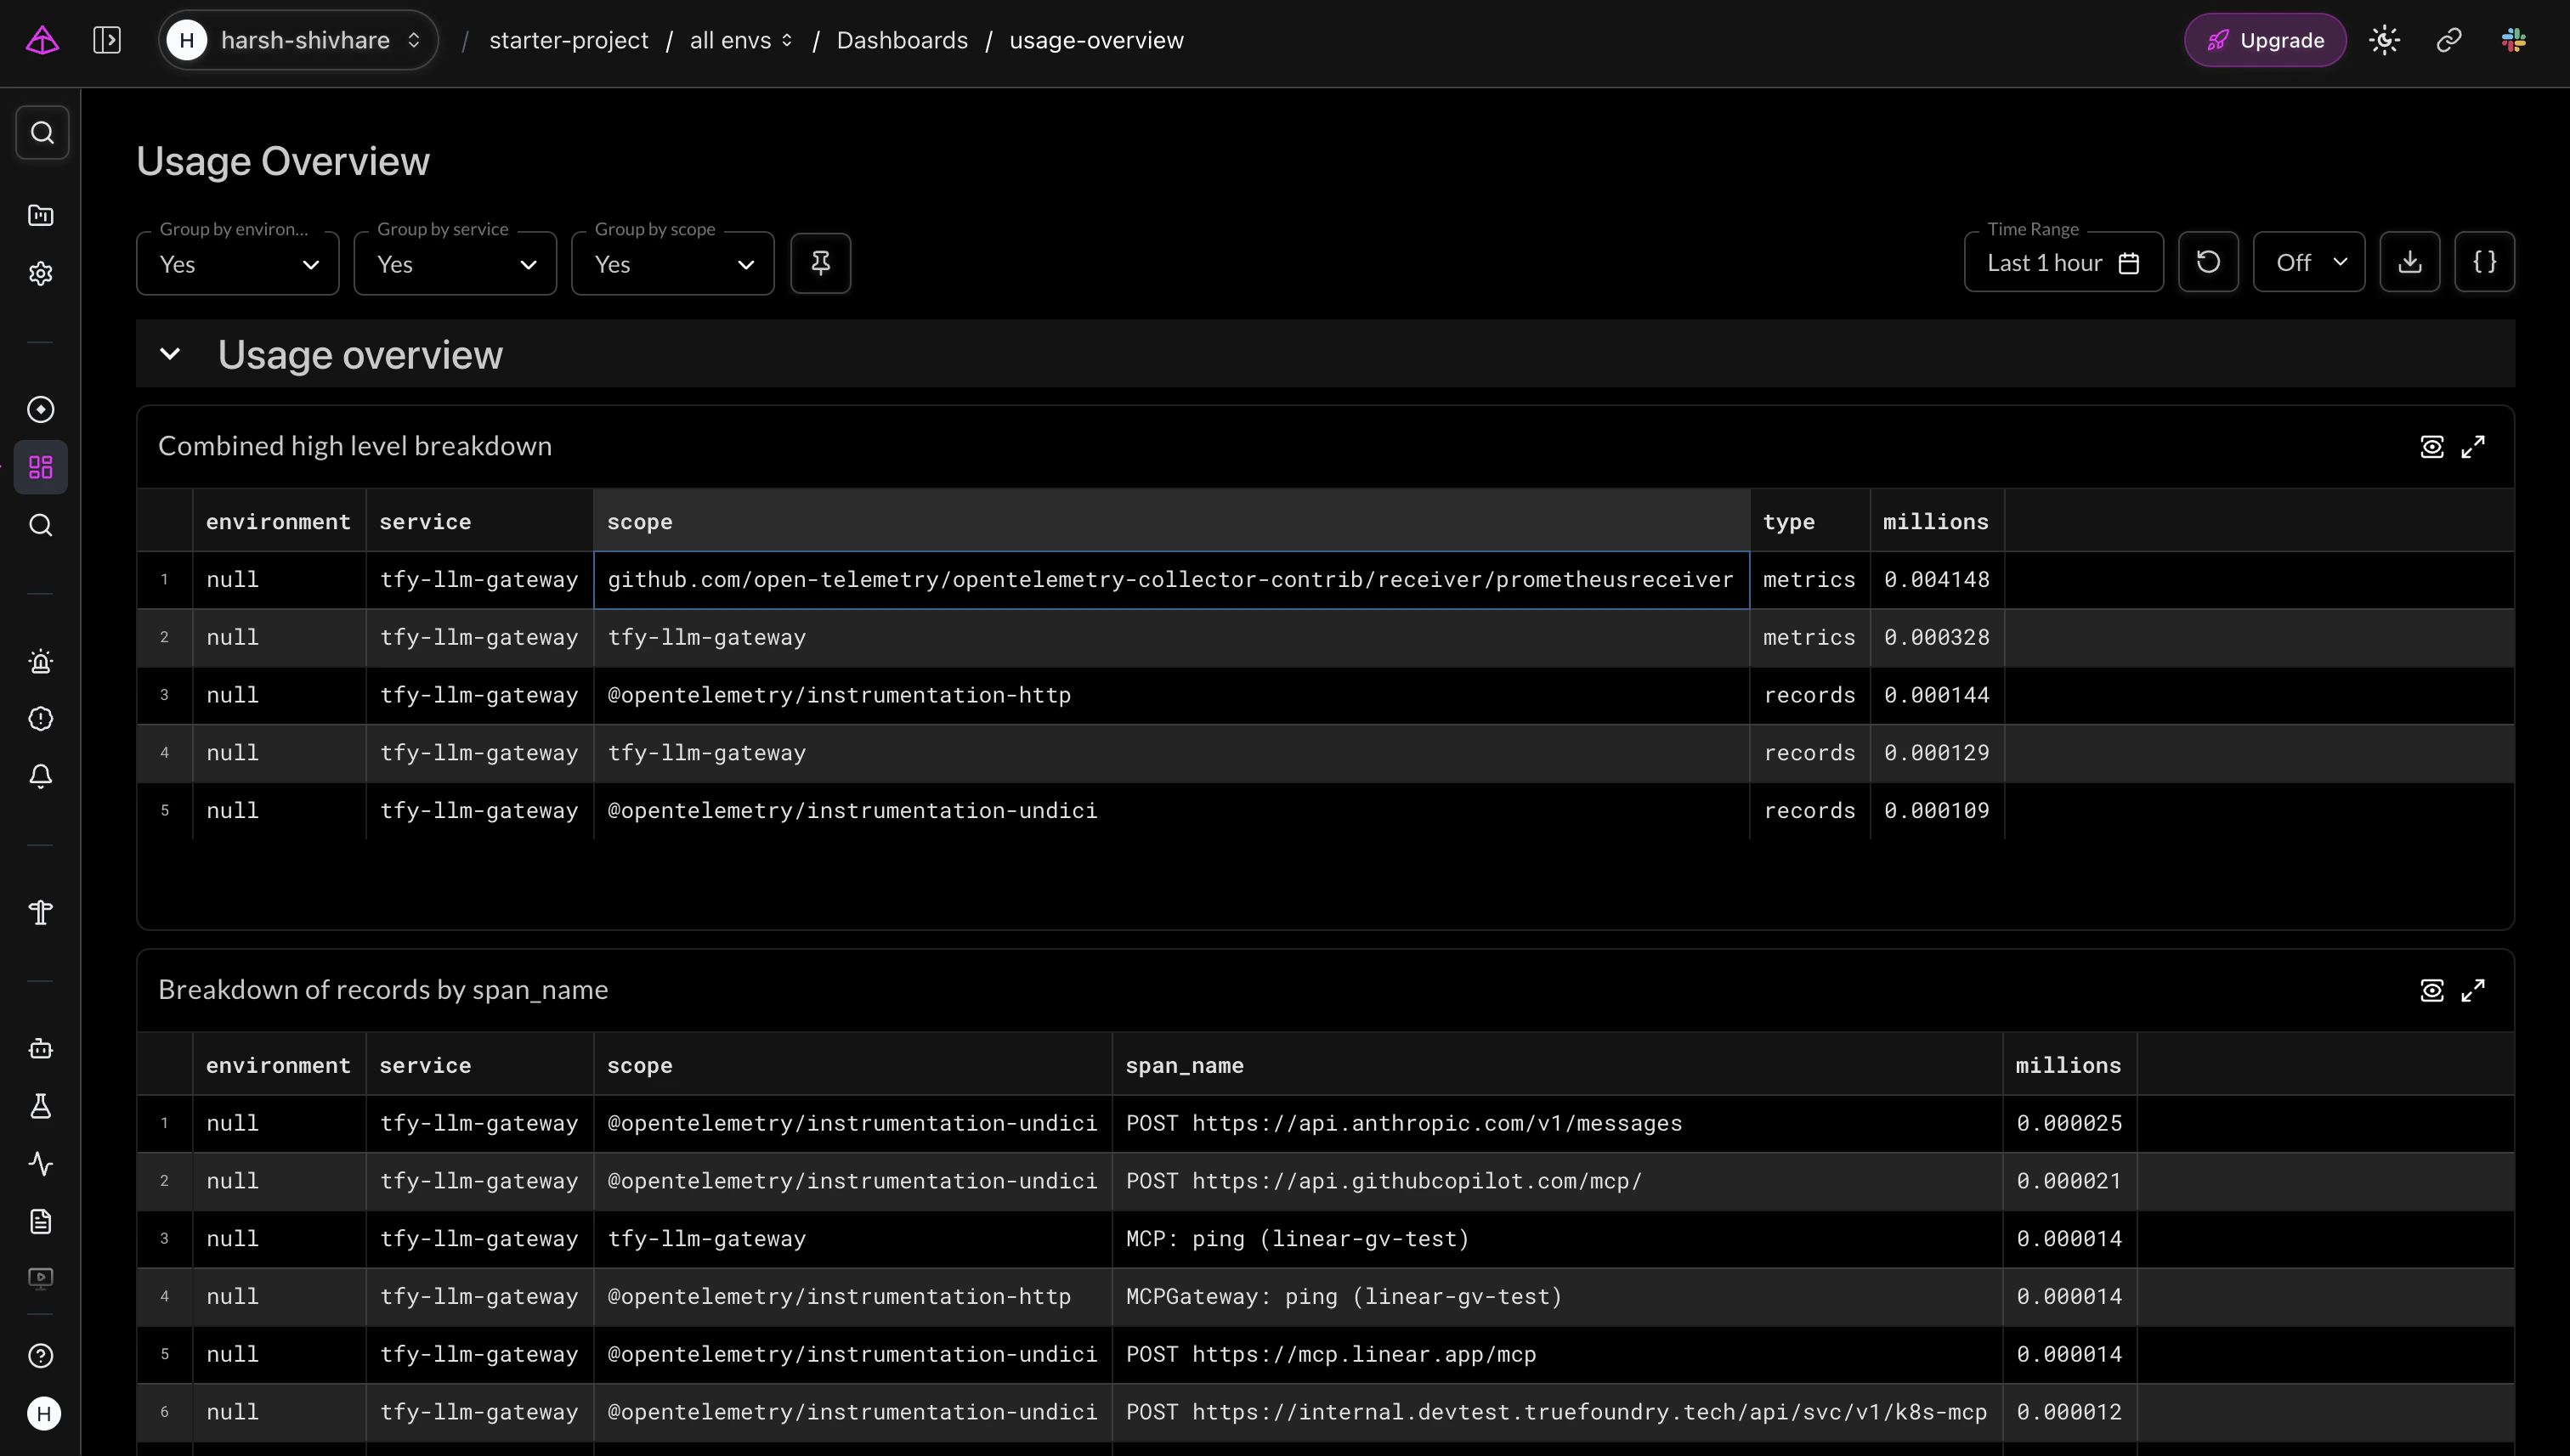Select the 0.000328 millions cell
The image size is (2570, 1456).
[1937, 637]
